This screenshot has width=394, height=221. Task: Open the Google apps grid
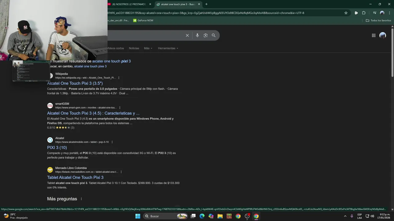coord(374,35)
